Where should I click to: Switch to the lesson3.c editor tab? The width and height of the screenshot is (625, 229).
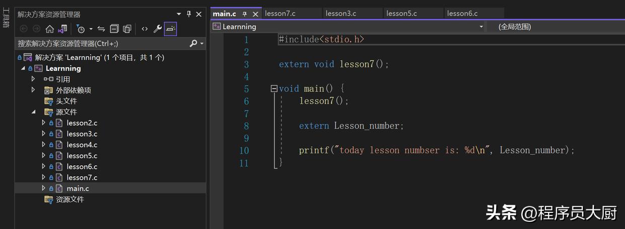(x=341, y=14)
